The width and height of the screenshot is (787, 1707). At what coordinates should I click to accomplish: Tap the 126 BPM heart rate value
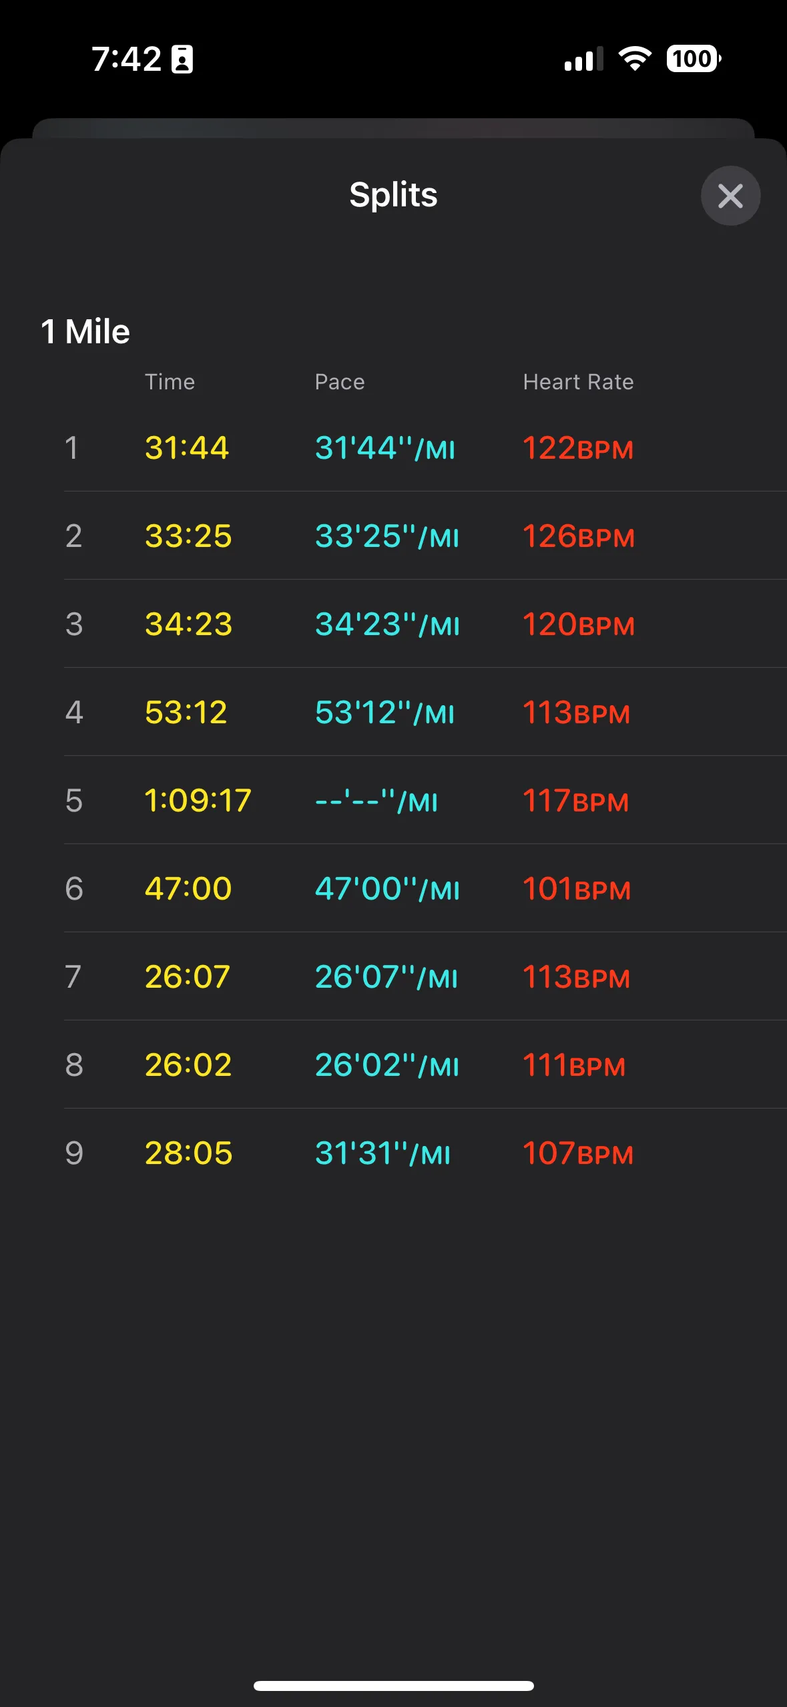coord(578,536)
